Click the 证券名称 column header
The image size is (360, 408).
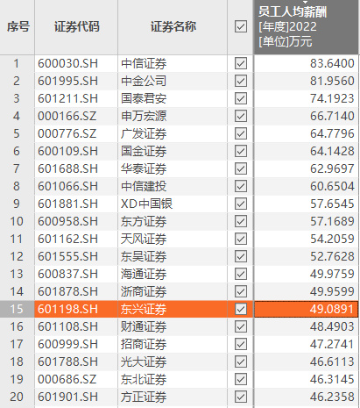[x=173, y=27]
